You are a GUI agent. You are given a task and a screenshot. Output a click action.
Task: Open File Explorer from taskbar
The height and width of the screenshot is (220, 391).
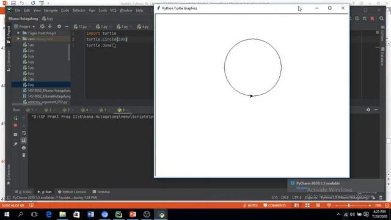(x=62, y=215)
